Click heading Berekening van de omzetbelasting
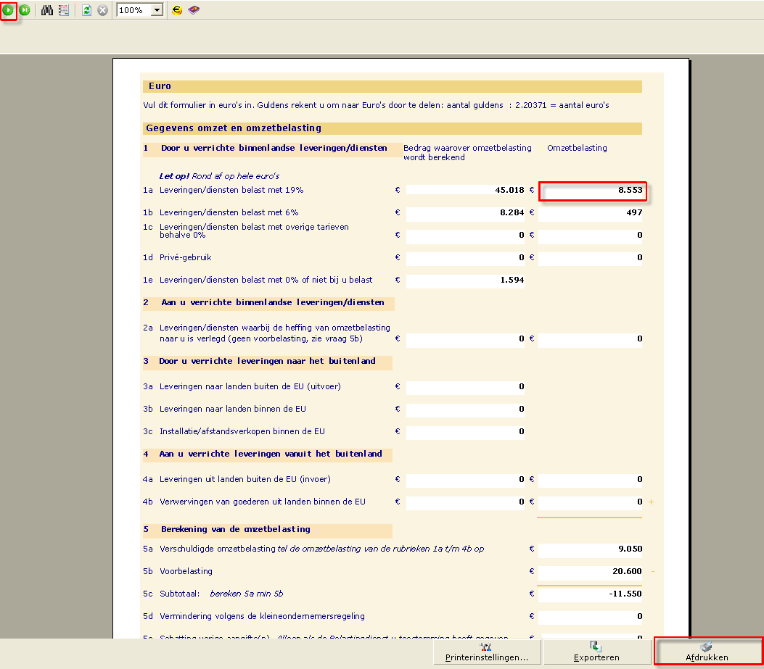Image resolution: width=764 pixels, height=669 pixels. 236,529
